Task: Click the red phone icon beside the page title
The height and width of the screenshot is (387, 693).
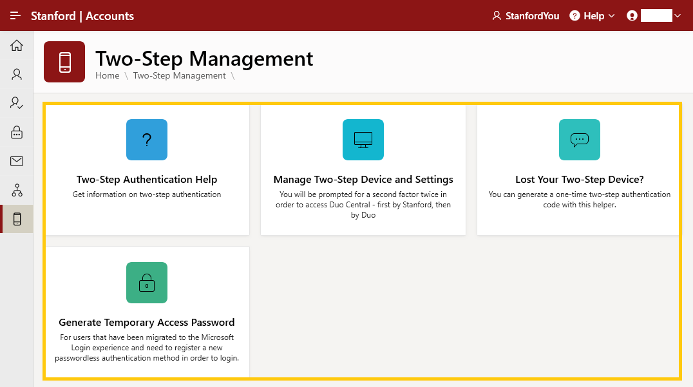Action: (64, 62)
